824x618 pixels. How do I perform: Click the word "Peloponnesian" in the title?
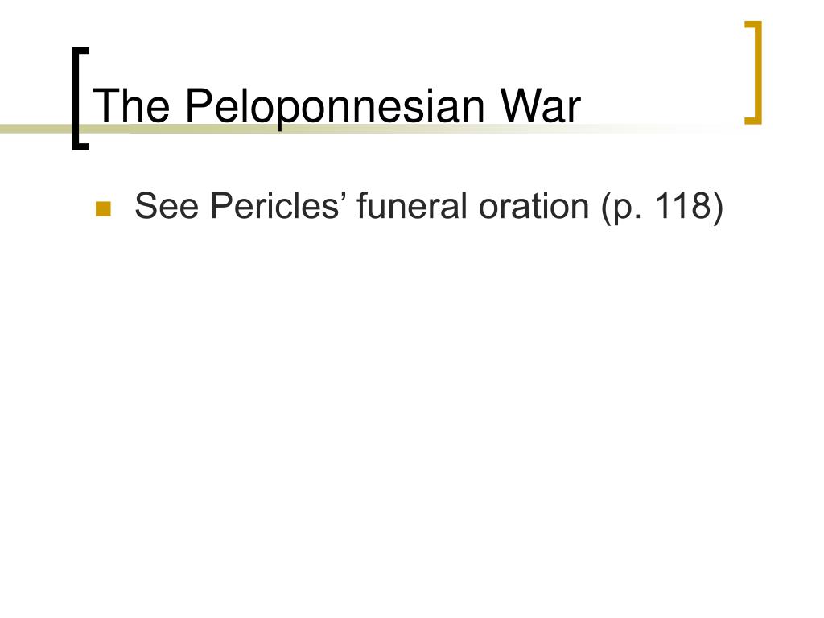point(334,106)
